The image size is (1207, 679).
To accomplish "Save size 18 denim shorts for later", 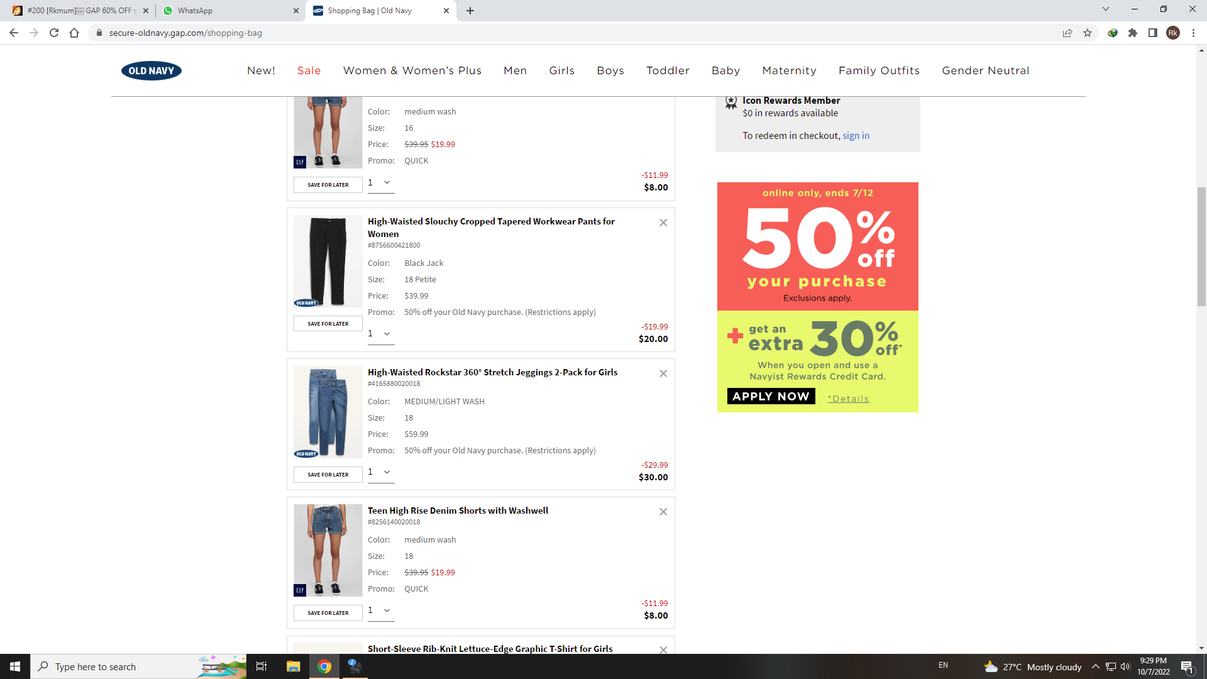I will (x=328, y=613).
